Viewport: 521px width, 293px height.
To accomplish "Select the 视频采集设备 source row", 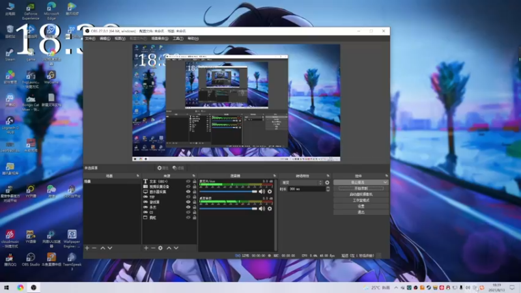I will pos(169,186).
